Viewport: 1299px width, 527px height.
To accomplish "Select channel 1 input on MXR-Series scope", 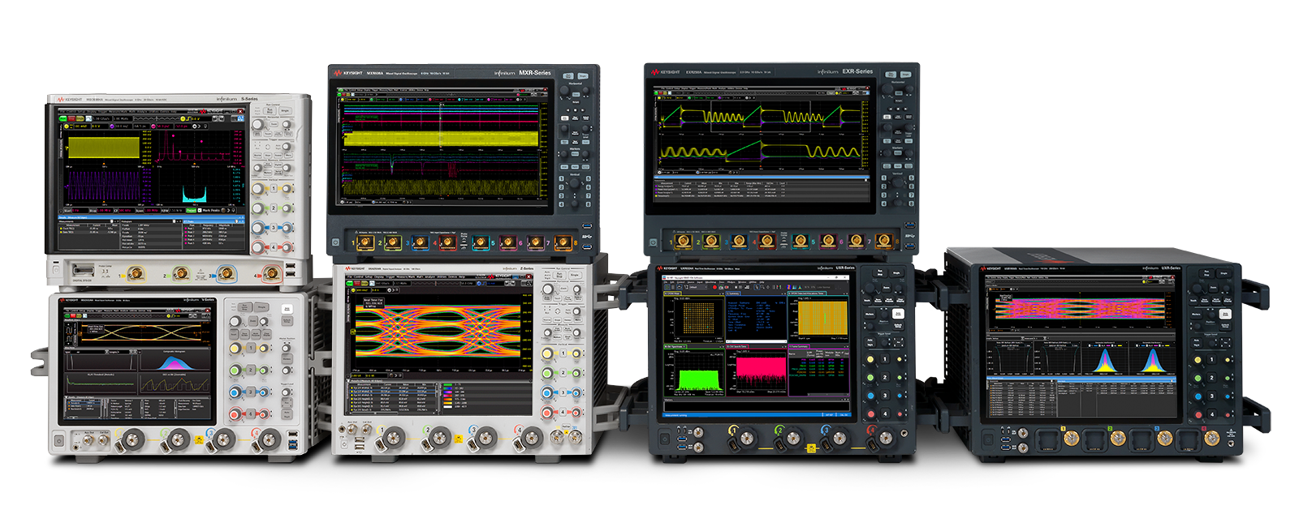I will [x=365, y=242].
